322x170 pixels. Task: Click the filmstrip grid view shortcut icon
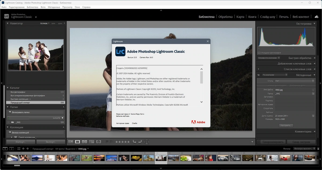[x=18, y=149]
